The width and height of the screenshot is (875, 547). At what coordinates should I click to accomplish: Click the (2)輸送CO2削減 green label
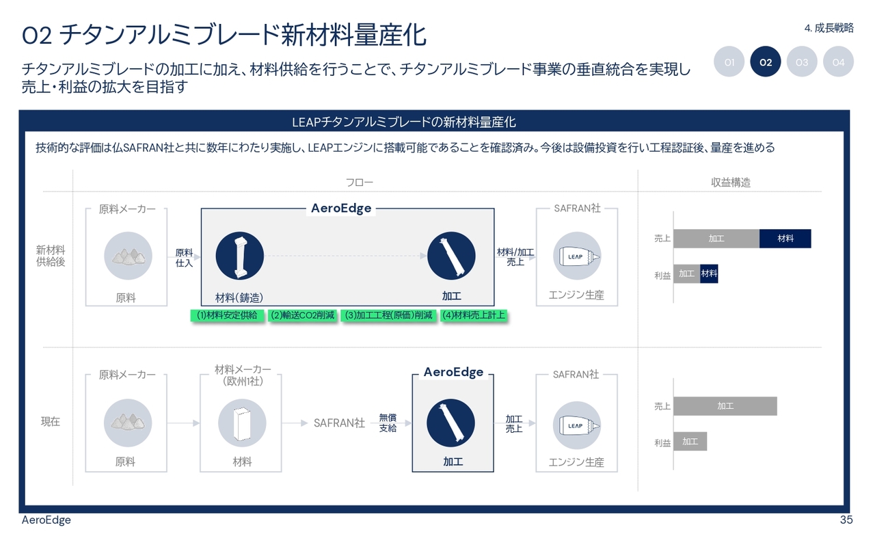[x=304, y=315]
